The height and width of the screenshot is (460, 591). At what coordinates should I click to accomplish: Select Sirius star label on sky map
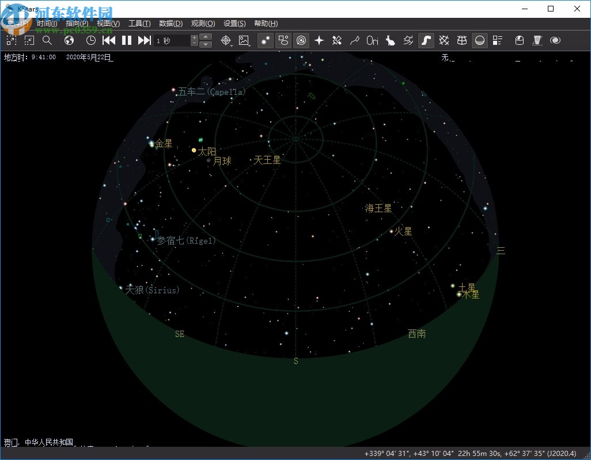152,290
